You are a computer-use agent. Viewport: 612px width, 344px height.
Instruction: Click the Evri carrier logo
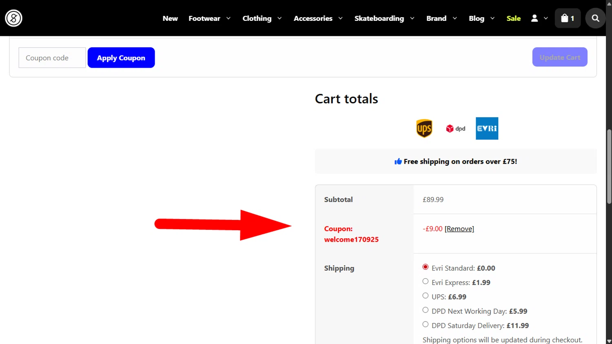[487, 129]
